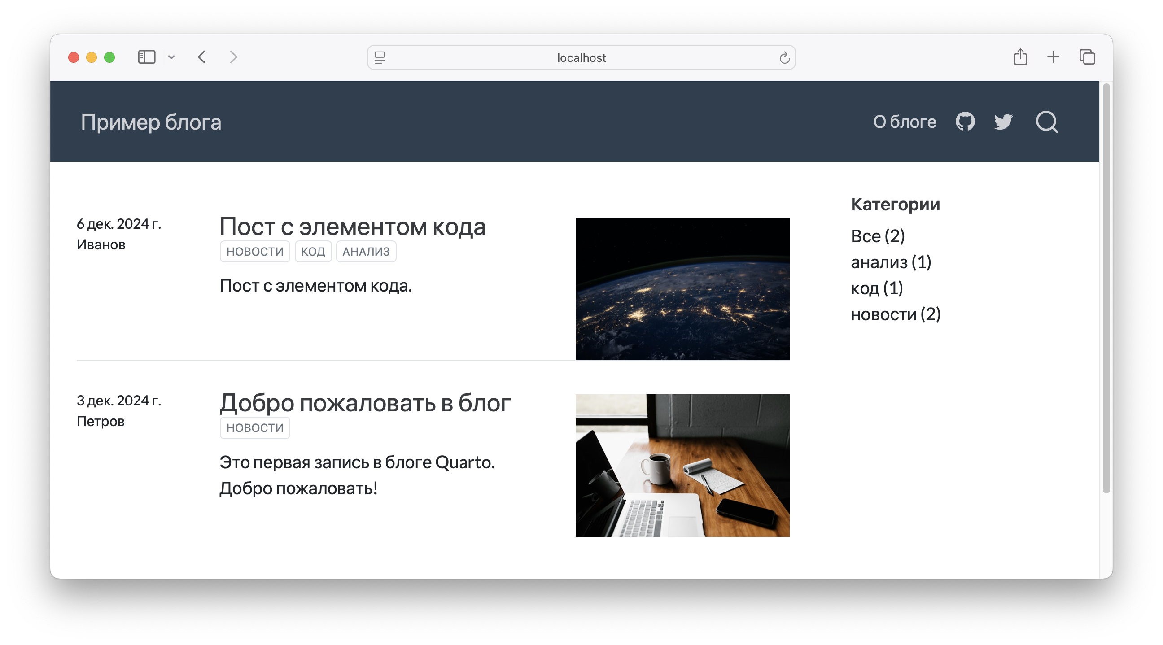
Task: Open the GitHub icon link in navbar
Action: pyautogui.click(x=965, y=122)
